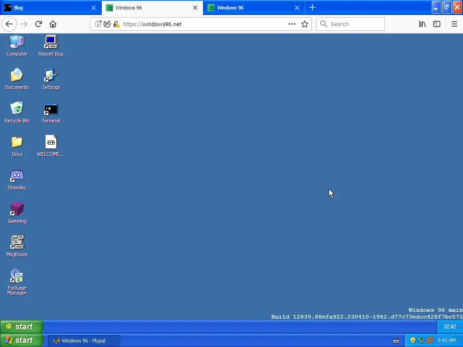Show site information icon in address bar
The image size is (463, 347).
coord(98,24)
